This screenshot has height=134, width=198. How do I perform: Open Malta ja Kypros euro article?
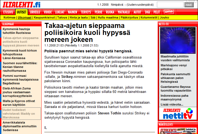(x=19, y=103)
